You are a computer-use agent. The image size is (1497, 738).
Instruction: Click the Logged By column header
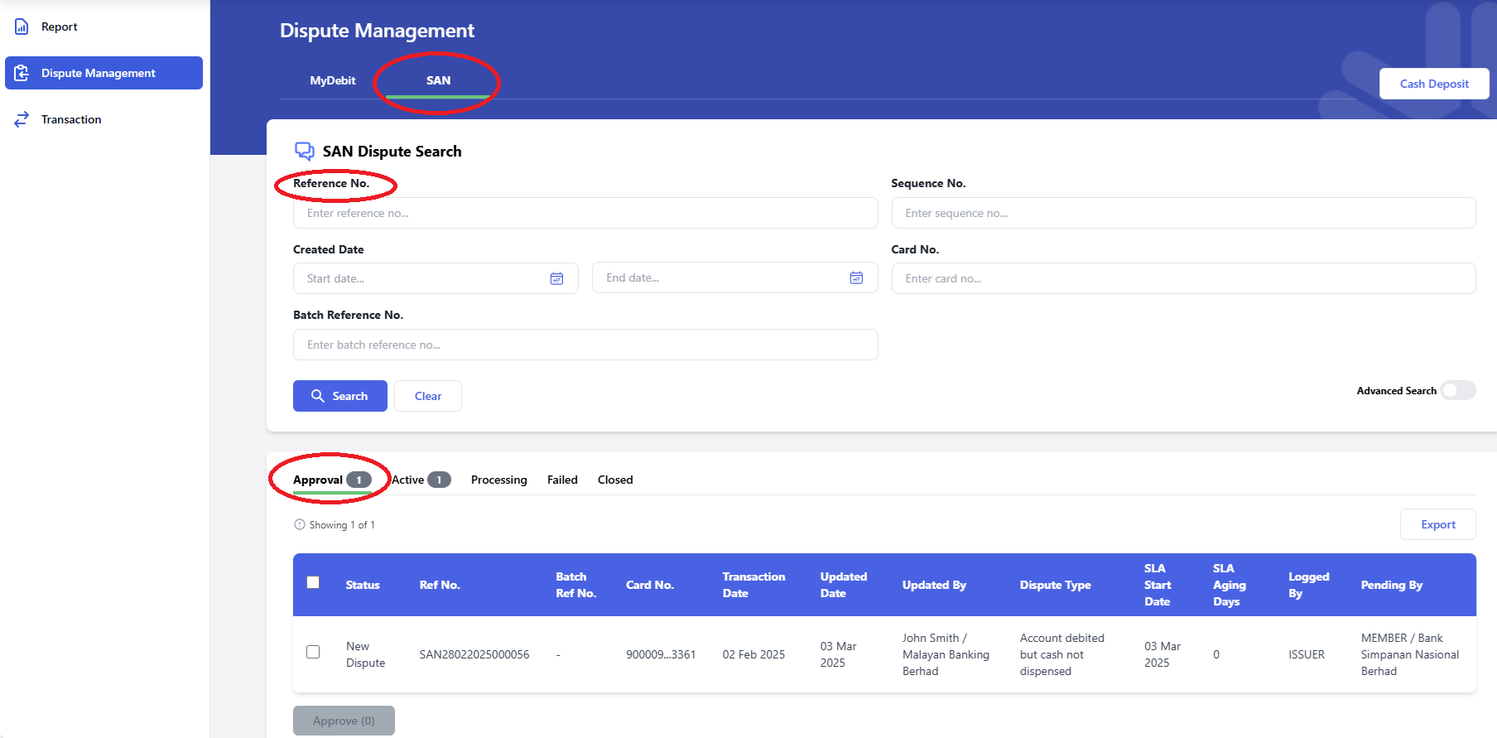[x=1308, y=585]
